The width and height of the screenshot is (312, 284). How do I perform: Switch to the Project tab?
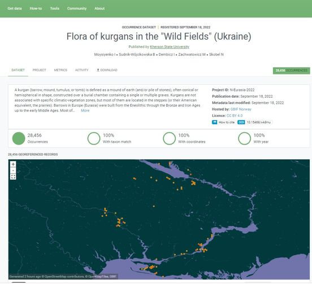[x=39, y=70]
